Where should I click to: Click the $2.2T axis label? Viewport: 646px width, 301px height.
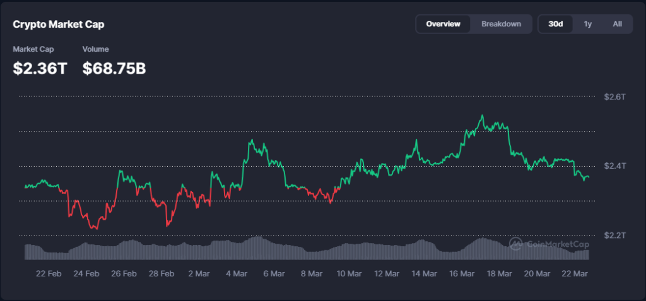point(614,236)
